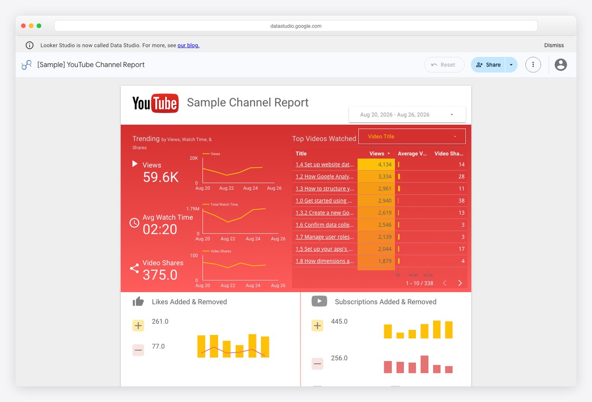Click the Video Sha... column header
592x402 pixels.
coord(448,153)
